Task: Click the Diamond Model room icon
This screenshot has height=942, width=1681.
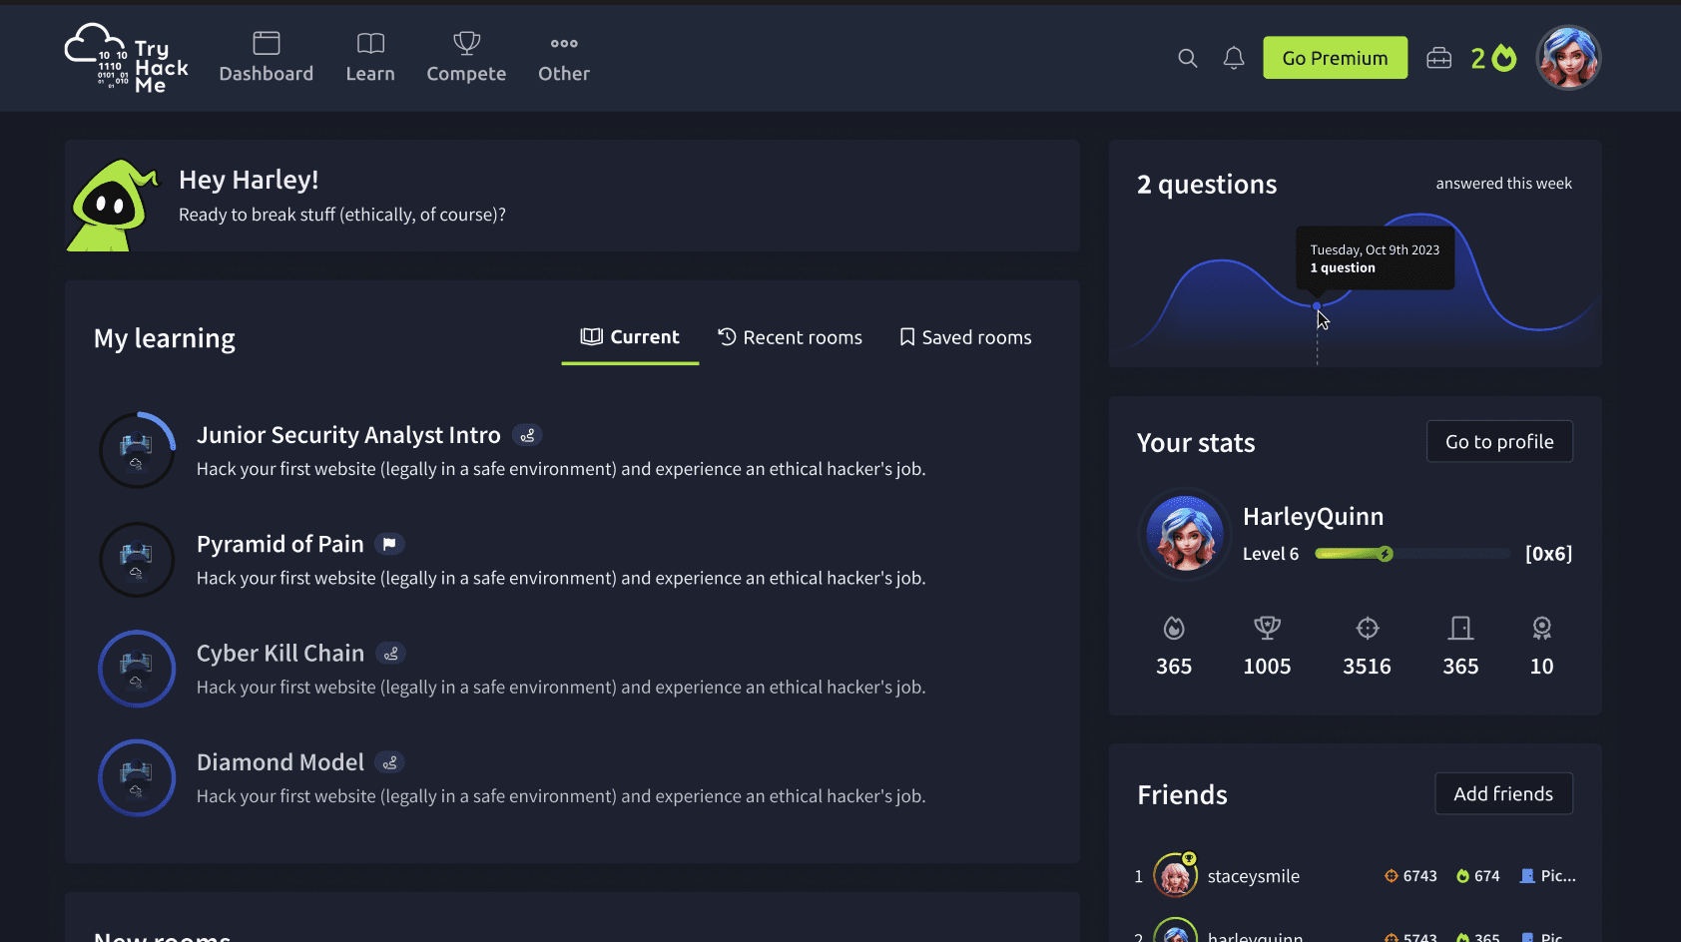Action: pos(137,777)
